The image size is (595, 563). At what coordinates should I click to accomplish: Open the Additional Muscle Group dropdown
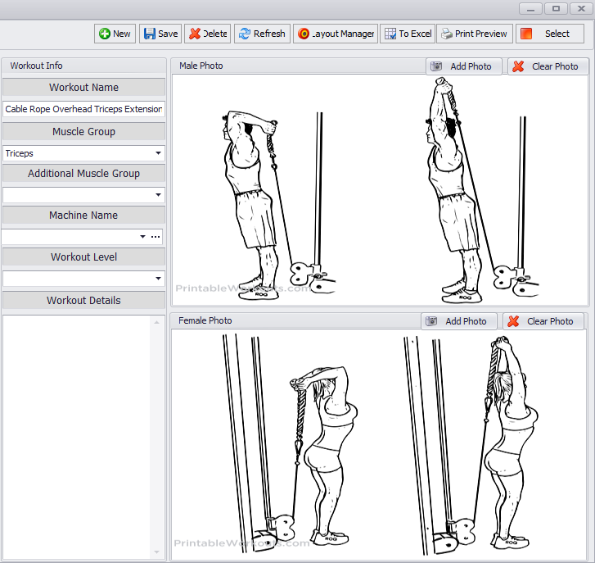pyautogui.click(x=158, y=195)
